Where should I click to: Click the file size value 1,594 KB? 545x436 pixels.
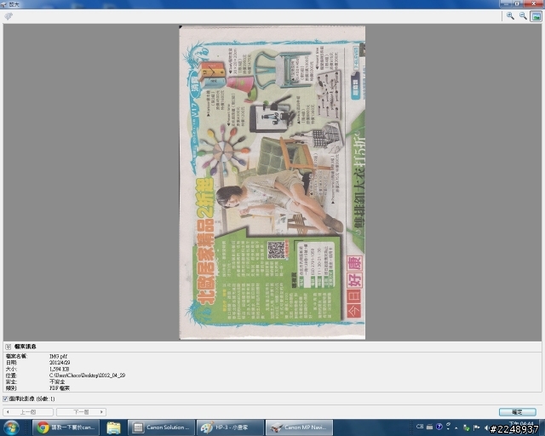coord(59,369)
